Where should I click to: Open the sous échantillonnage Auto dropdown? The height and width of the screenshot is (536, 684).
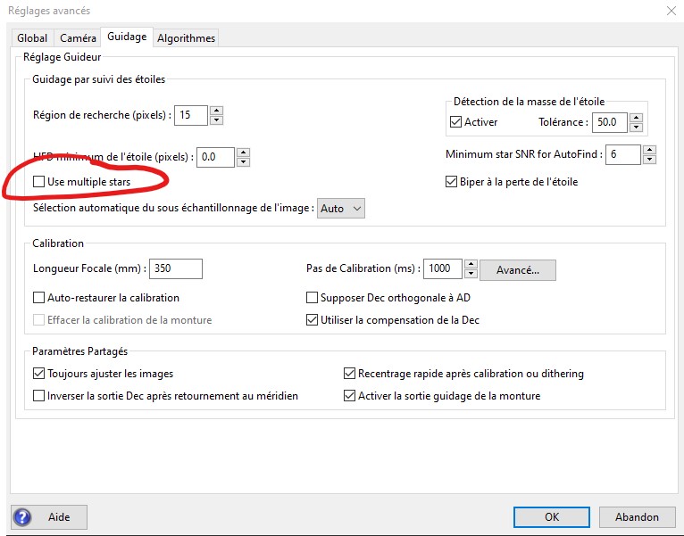click(342, 209)
